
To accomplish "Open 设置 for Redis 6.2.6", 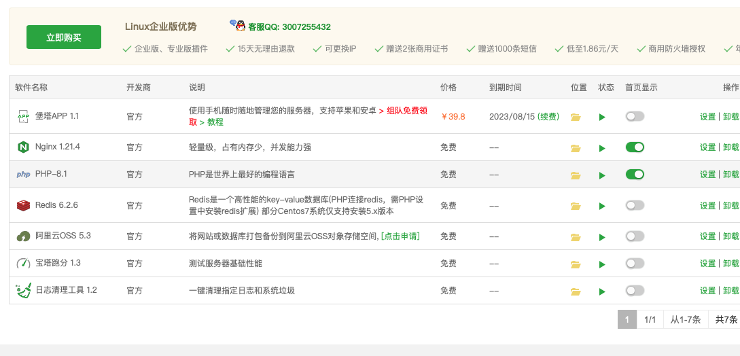I will [707, 205].
